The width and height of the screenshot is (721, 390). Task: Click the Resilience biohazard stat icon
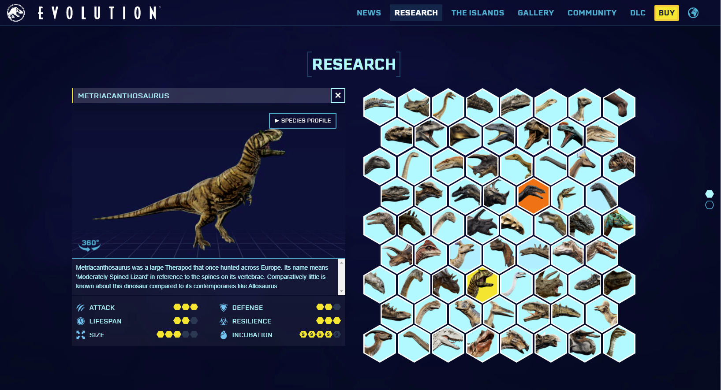point(224,321)
